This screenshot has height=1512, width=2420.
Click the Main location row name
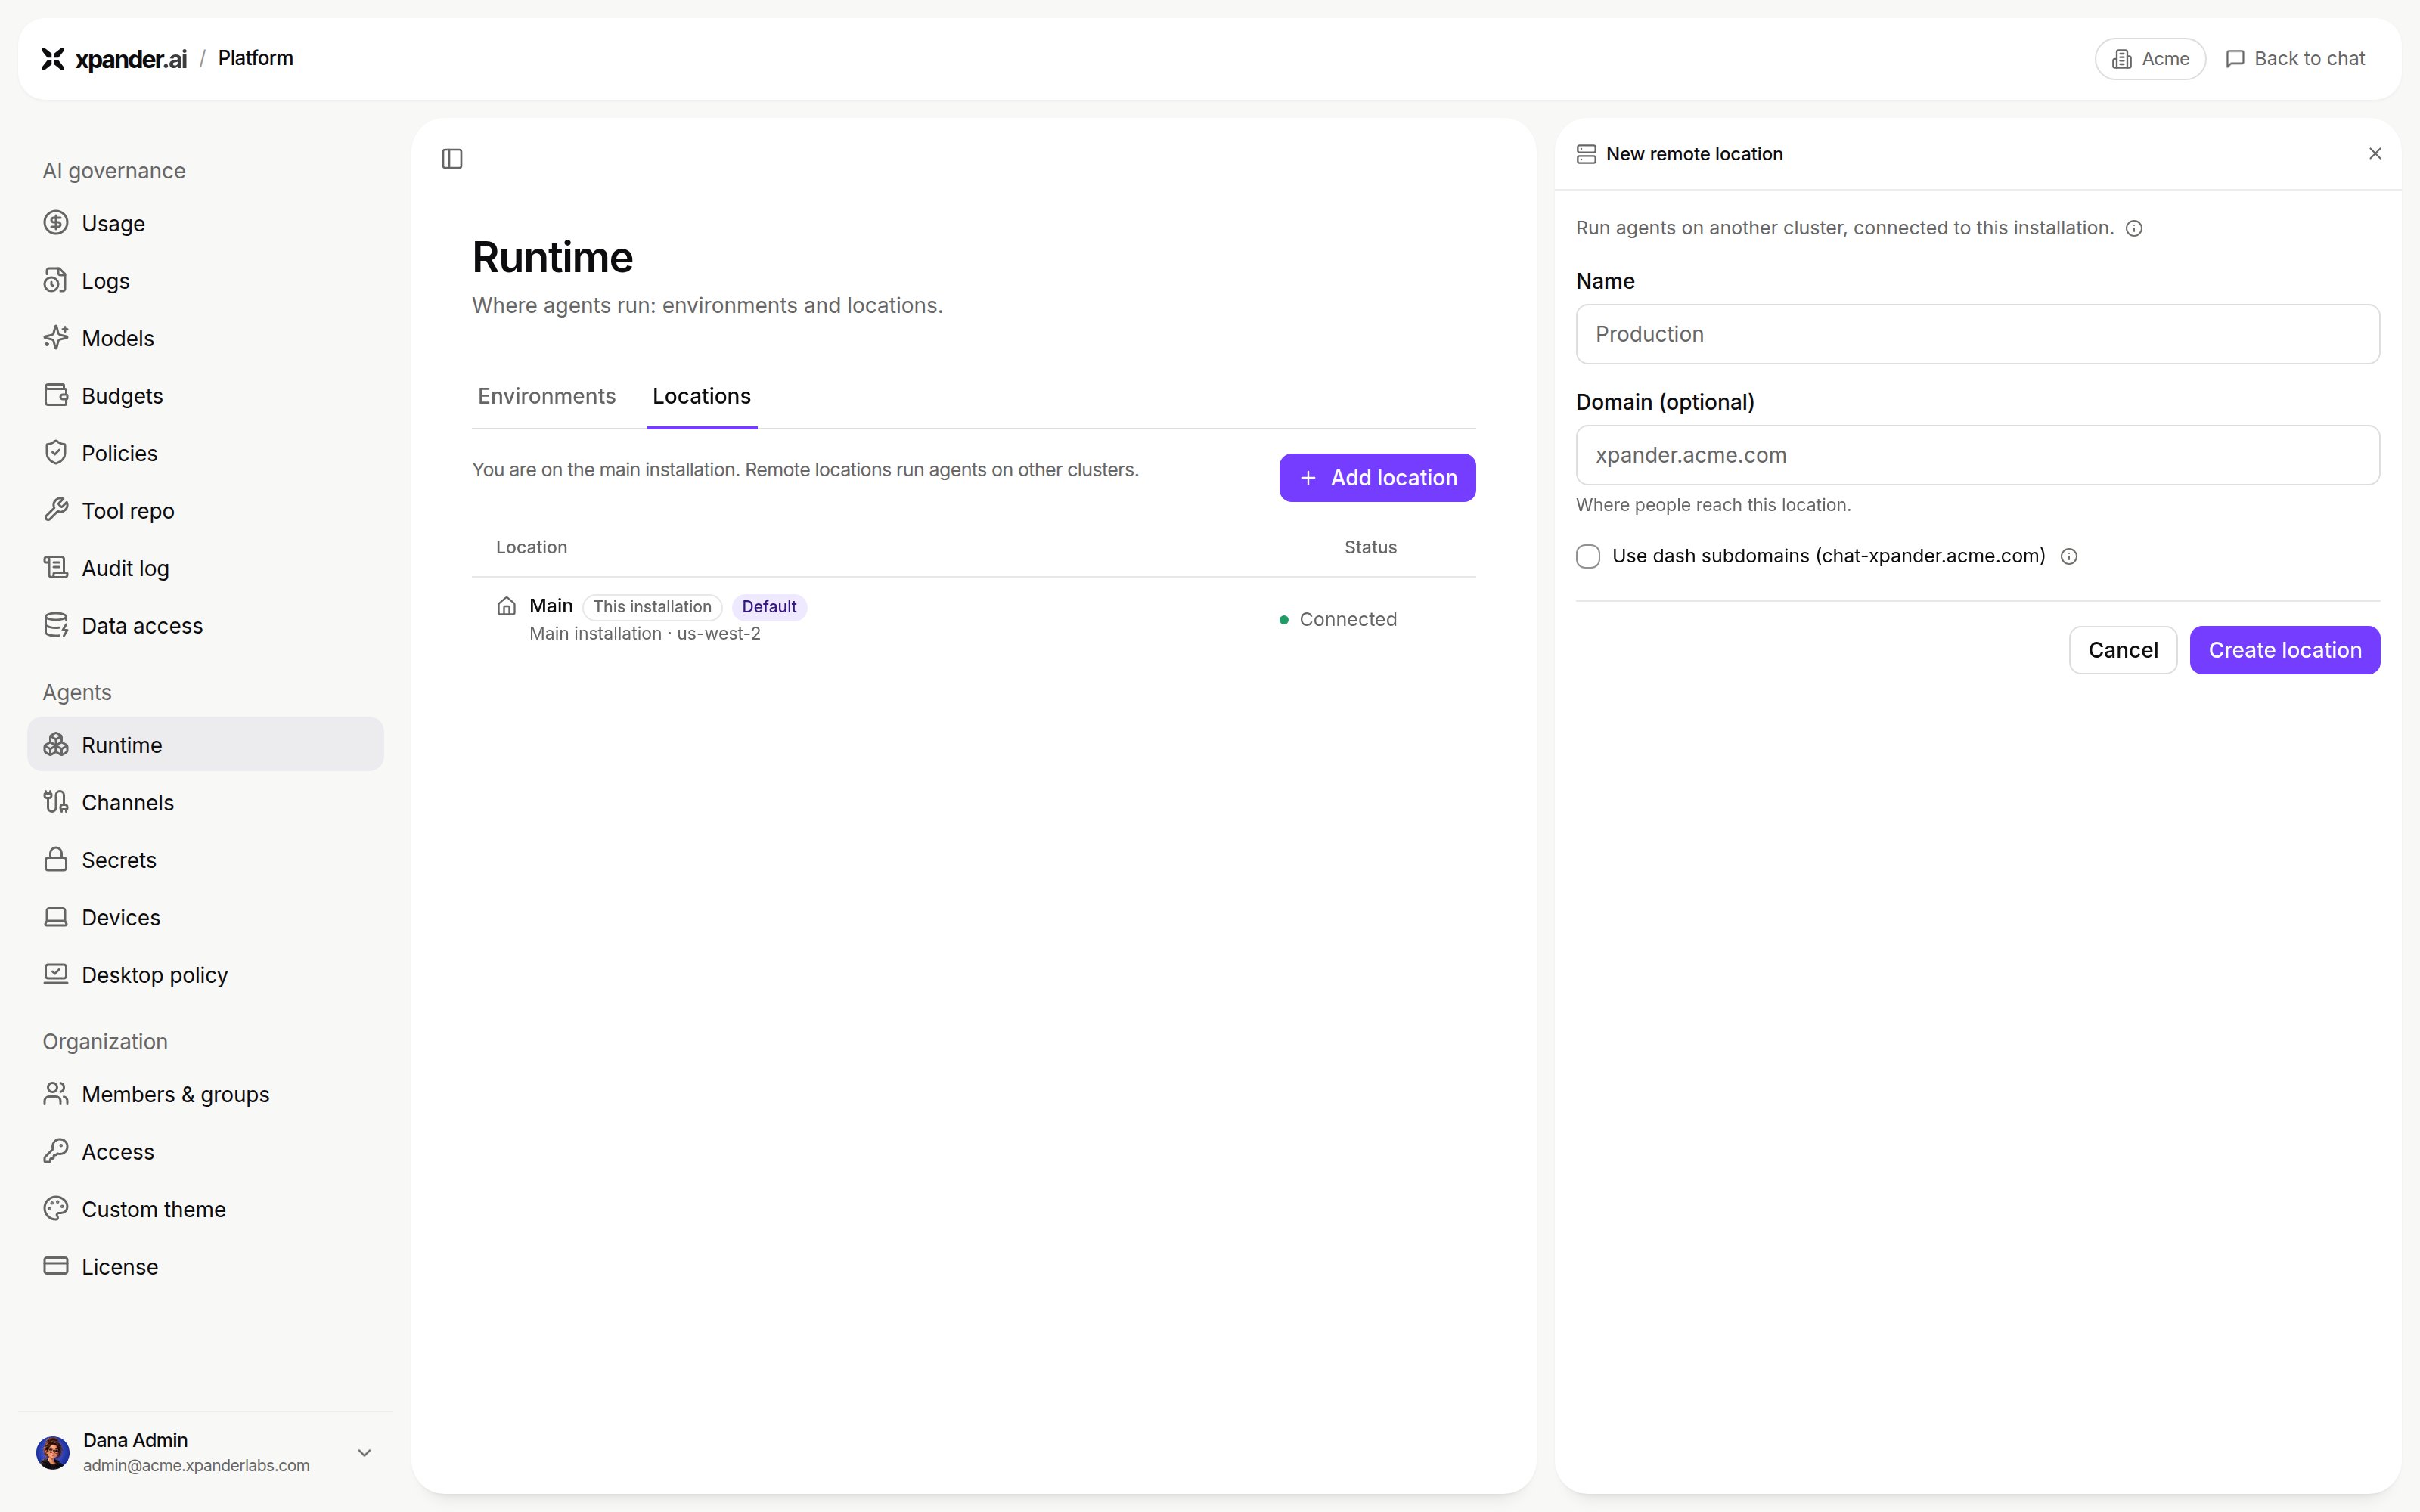pyautogui.click(x=551, y=606)
